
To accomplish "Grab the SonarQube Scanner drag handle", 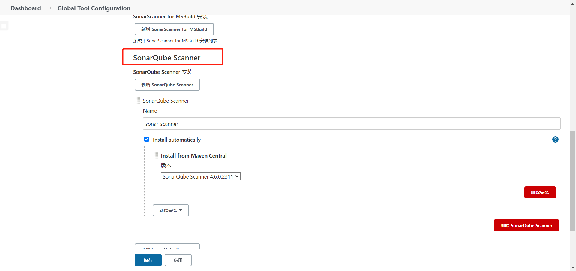I will (x=138, y=101).
